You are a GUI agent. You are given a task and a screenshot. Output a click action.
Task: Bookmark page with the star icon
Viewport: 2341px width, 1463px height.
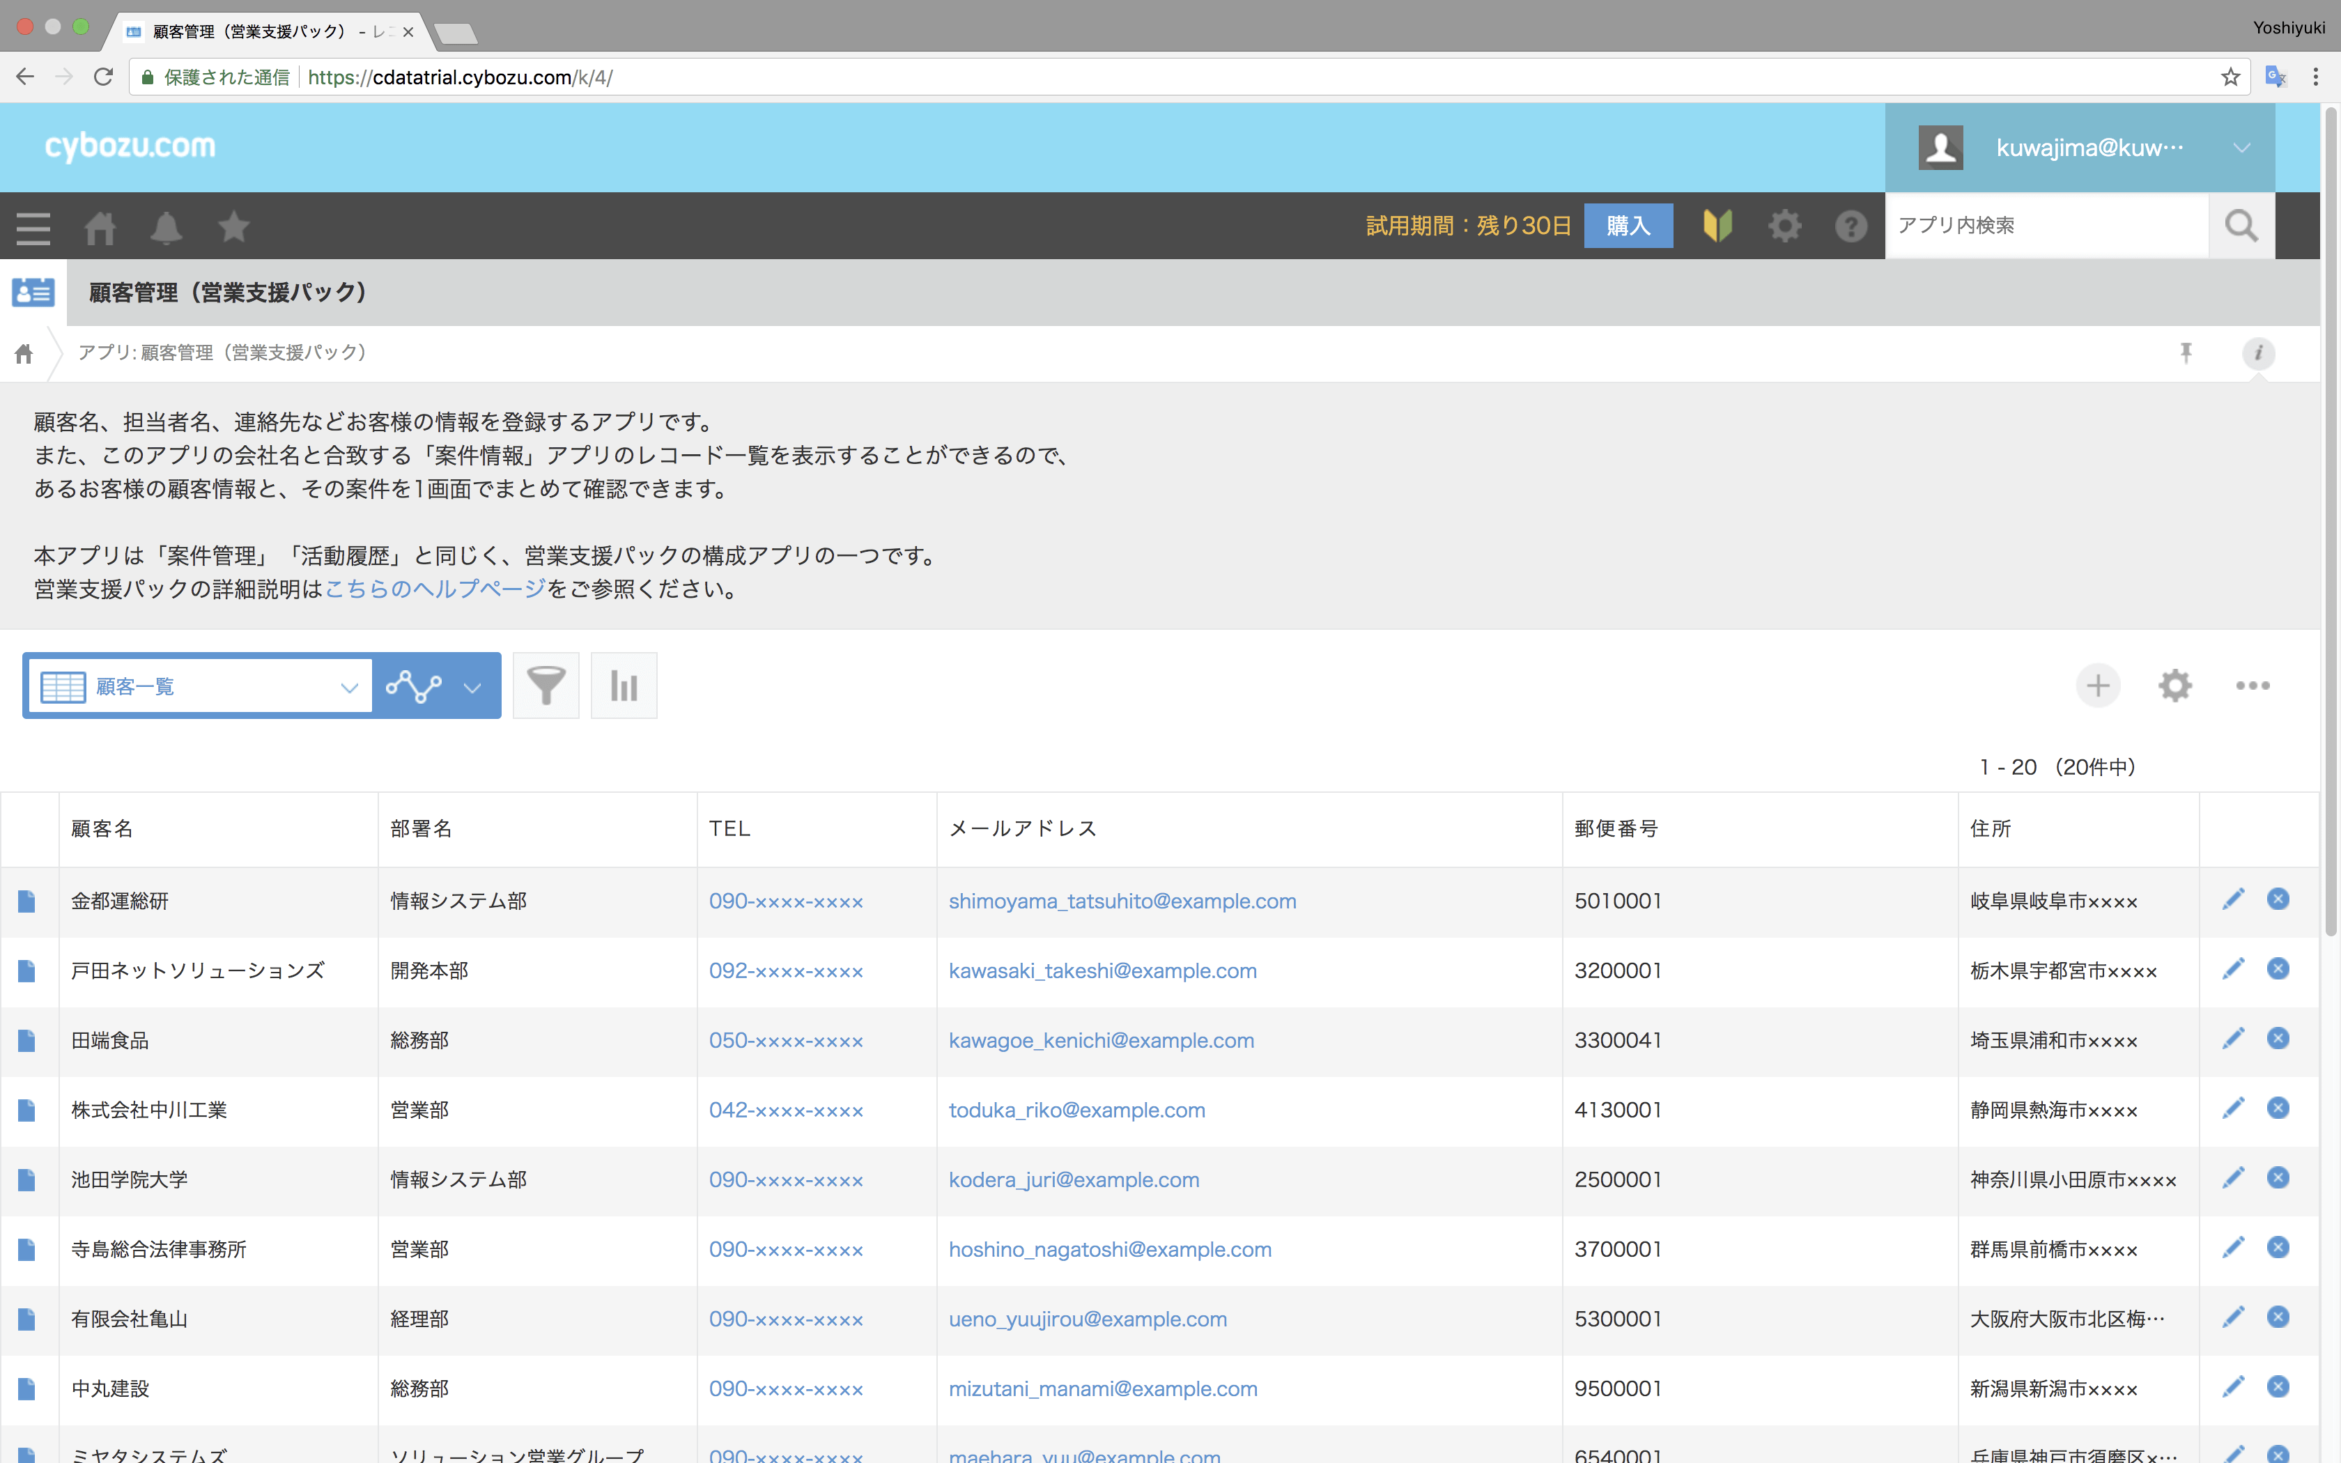tap(2231, 77)
